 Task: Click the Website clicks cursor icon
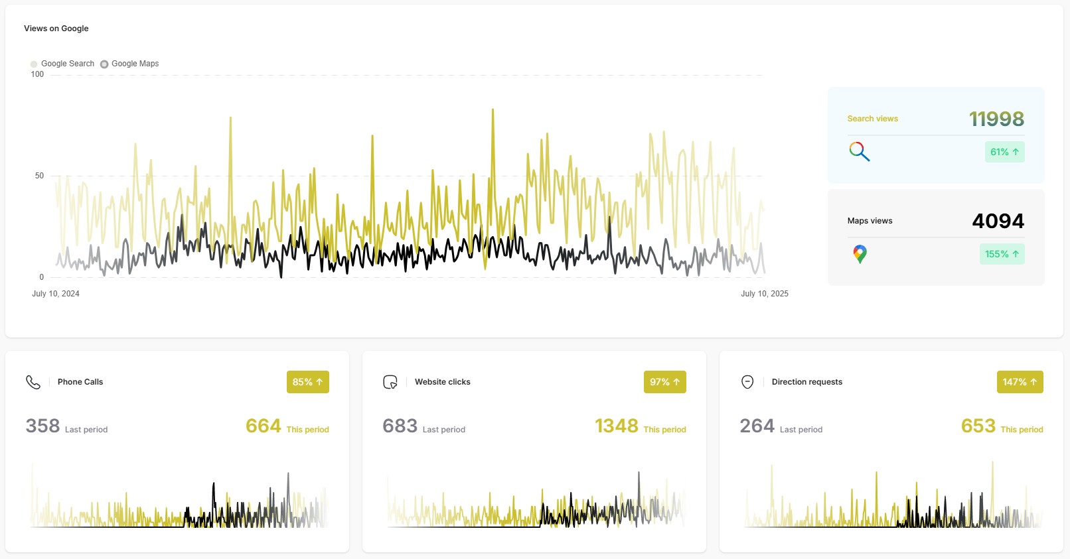[390, 382]
